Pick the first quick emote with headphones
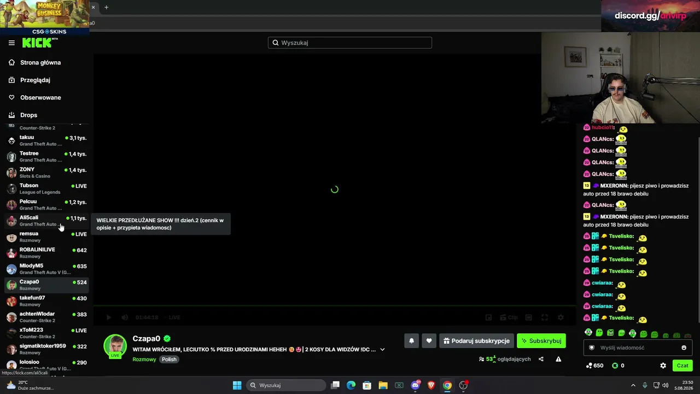The height and width of the screenshot is (394, 700). coord(588,333)
